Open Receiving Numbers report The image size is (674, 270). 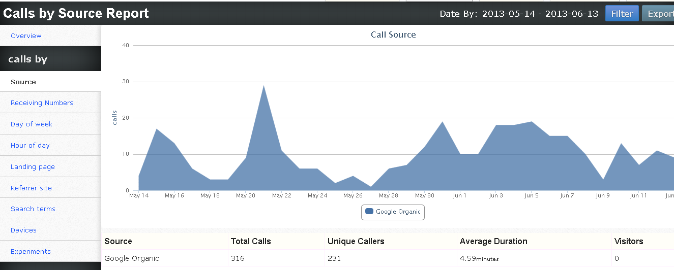tap(42, 103)
